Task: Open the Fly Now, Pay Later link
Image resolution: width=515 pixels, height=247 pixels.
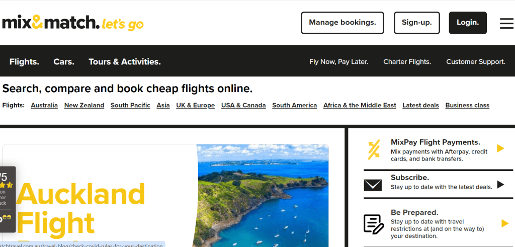Action: click(338, 62)
